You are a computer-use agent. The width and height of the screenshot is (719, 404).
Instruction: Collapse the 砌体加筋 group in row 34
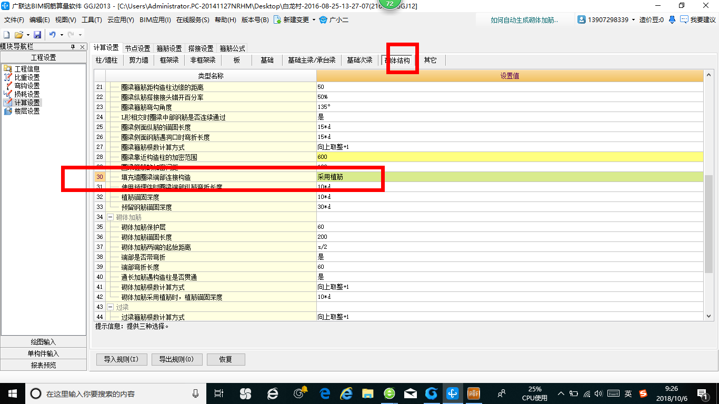click(111, 217)
